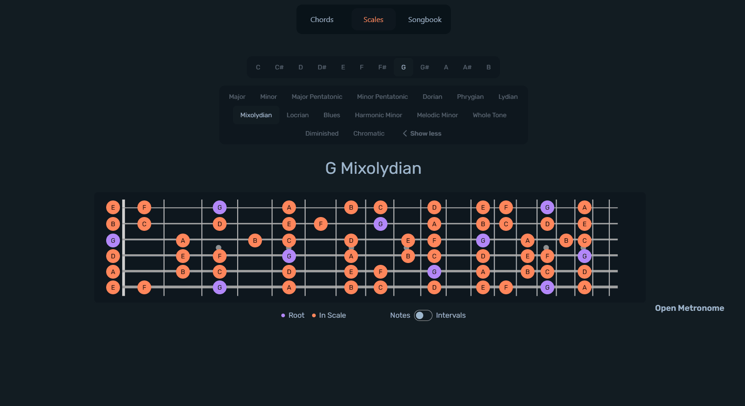Click the open A string note marker
This screenshot has height=406, width=745.
(x=113, y=272)
